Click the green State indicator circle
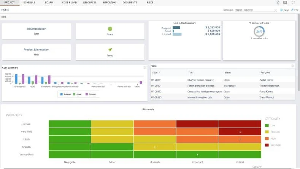The width and height of the screenshot is (300, 169). (110, 29)
